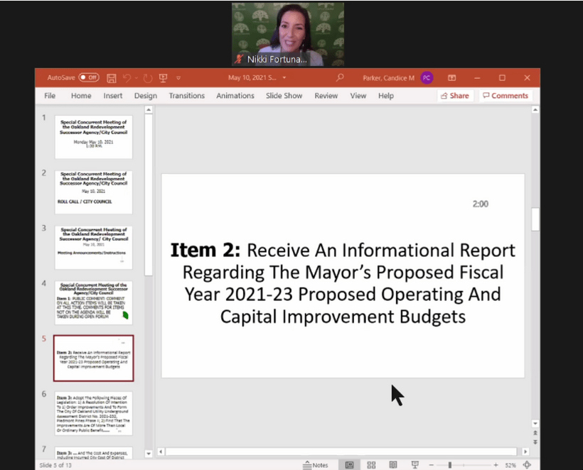Click the Share button
This screenshot has width=583, height=470.
454,96
